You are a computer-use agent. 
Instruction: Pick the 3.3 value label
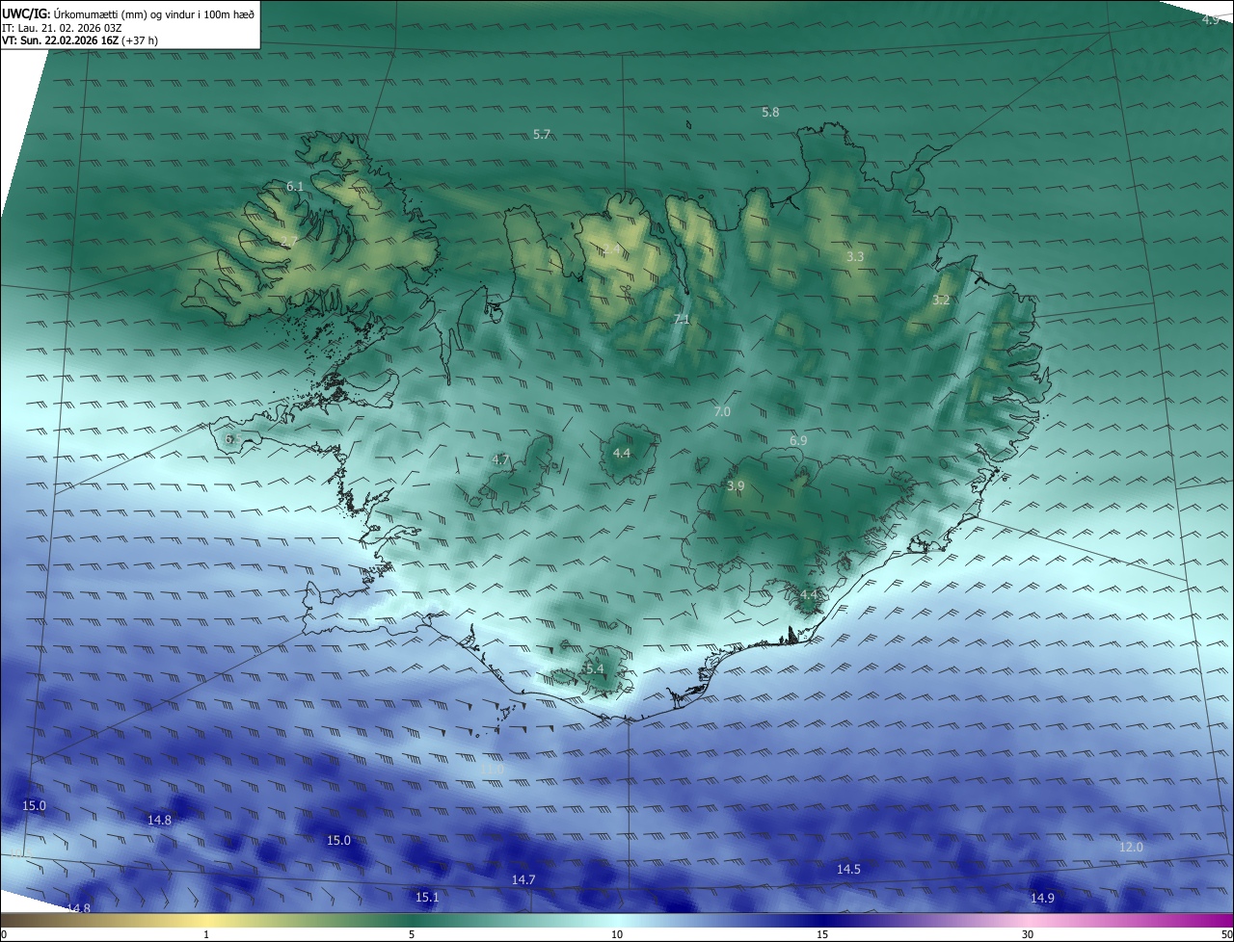855,257
